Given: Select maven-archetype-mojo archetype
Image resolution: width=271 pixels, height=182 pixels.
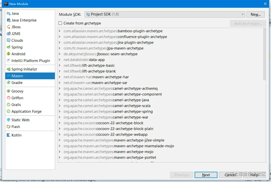Looking at the screenshot, I should pyautogui.click(x=108, y=152).
